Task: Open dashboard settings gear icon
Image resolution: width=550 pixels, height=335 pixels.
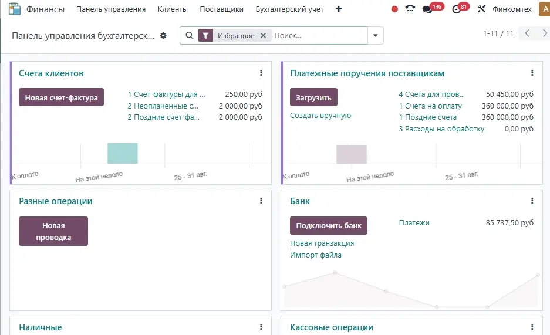Action: 163,36
